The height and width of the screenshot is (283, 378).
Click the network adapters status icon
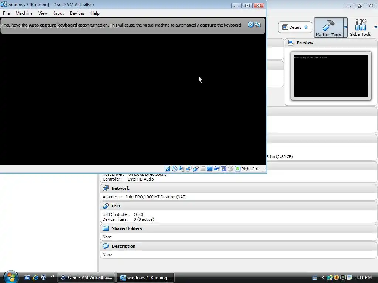[x=189, y=169]
